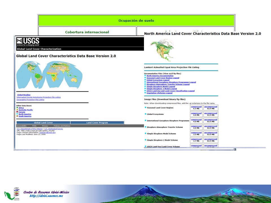Download uncompressed Simple Biosphere 2 Model Scheme file
Screen dimensions: 271x203
[x=211, y=139]
